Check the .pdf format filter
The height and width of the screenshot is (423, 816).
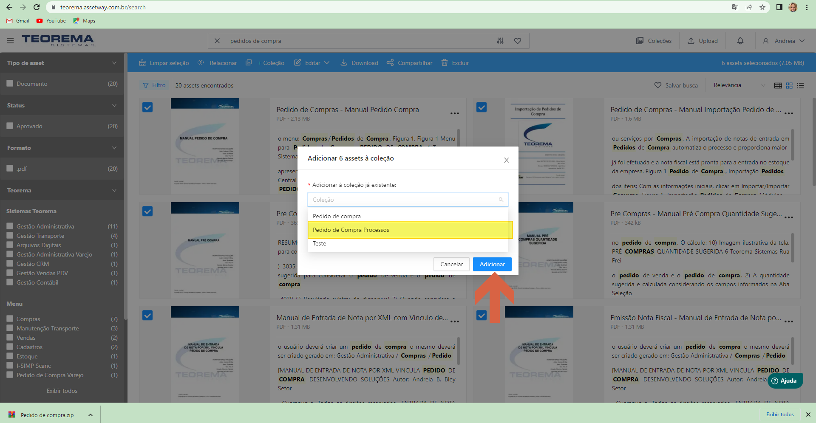pos(10,168)
